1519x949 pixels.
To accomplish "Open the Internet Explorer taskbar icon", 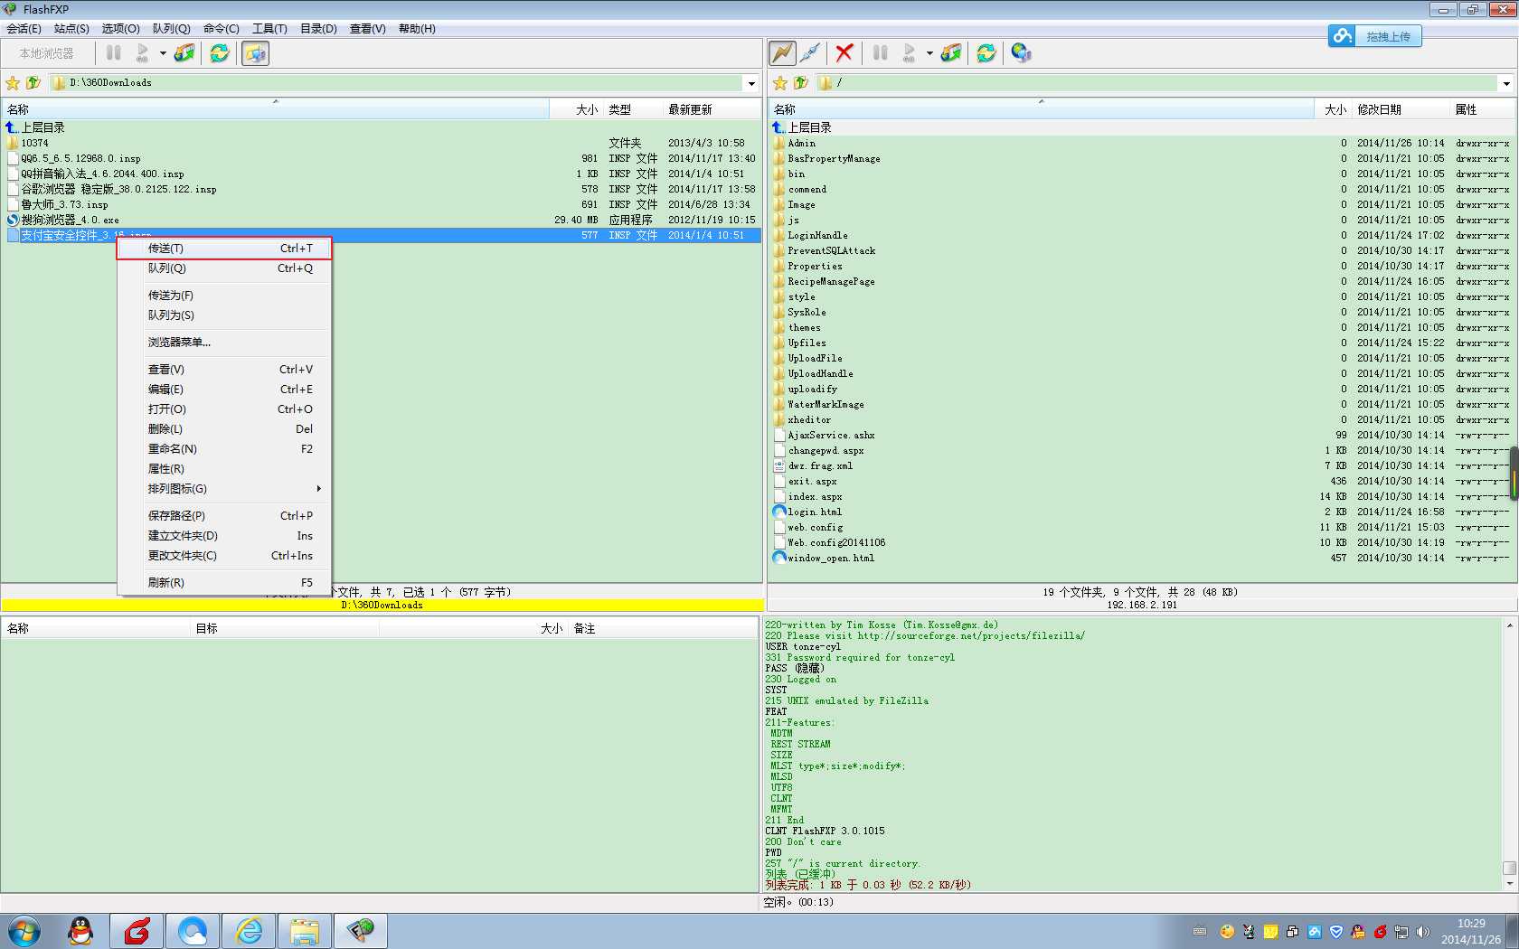I will coord(249,931).
